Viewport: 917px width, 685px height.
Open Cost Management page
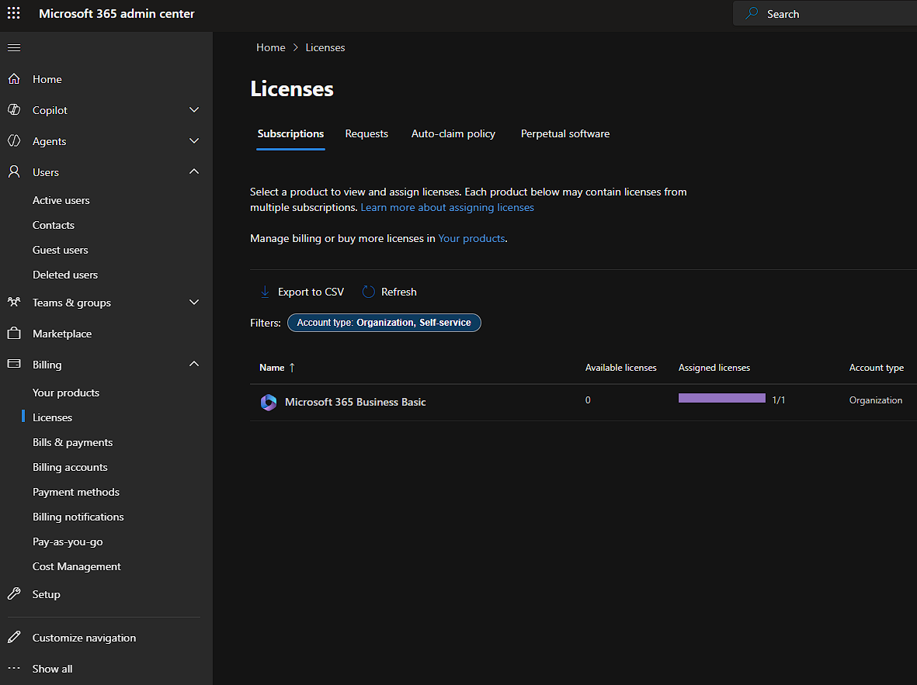[x=77, y=566]
